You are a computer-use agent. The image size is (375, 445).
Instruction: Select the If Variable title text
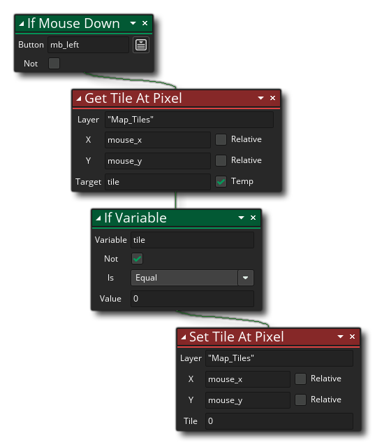[135, 218]
